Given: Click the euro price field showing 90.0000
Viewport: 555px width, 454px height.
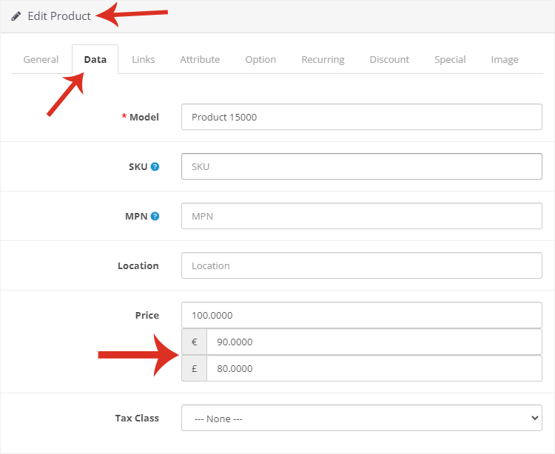Looking at the screenshot, I should point(374,342).
